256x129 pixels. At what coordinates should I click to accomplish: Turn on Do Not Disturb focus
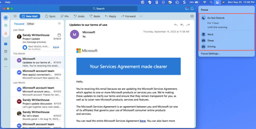click(216, 18)
